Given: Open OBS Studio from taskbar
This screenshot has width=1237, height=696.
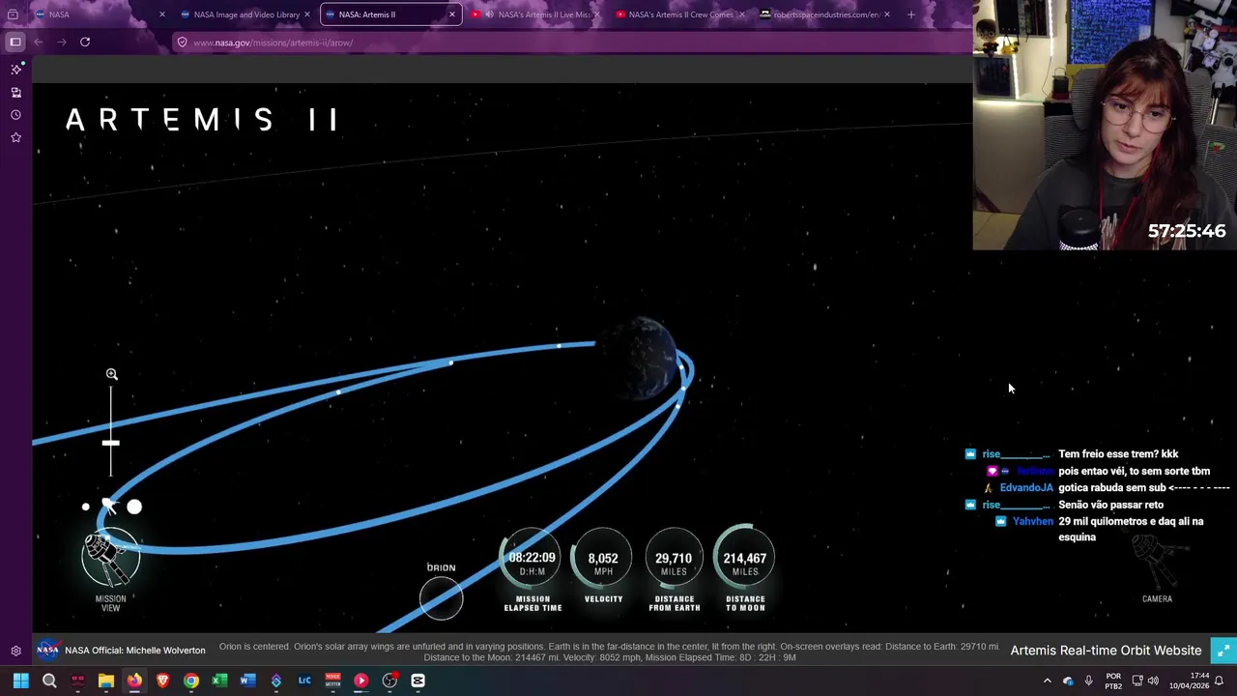Looking at the screenshot, I should pyautogui.click(x=389, y=681).
